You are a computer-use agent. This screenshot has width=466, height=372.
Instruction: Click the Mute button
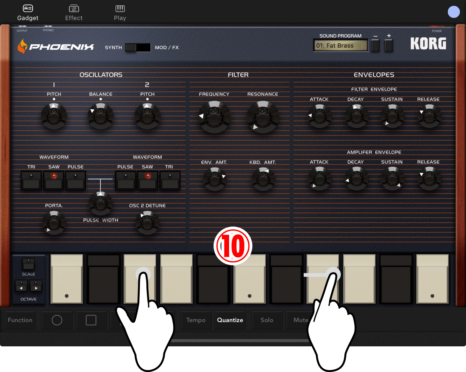pyautogui.click(x=301, y=320)
